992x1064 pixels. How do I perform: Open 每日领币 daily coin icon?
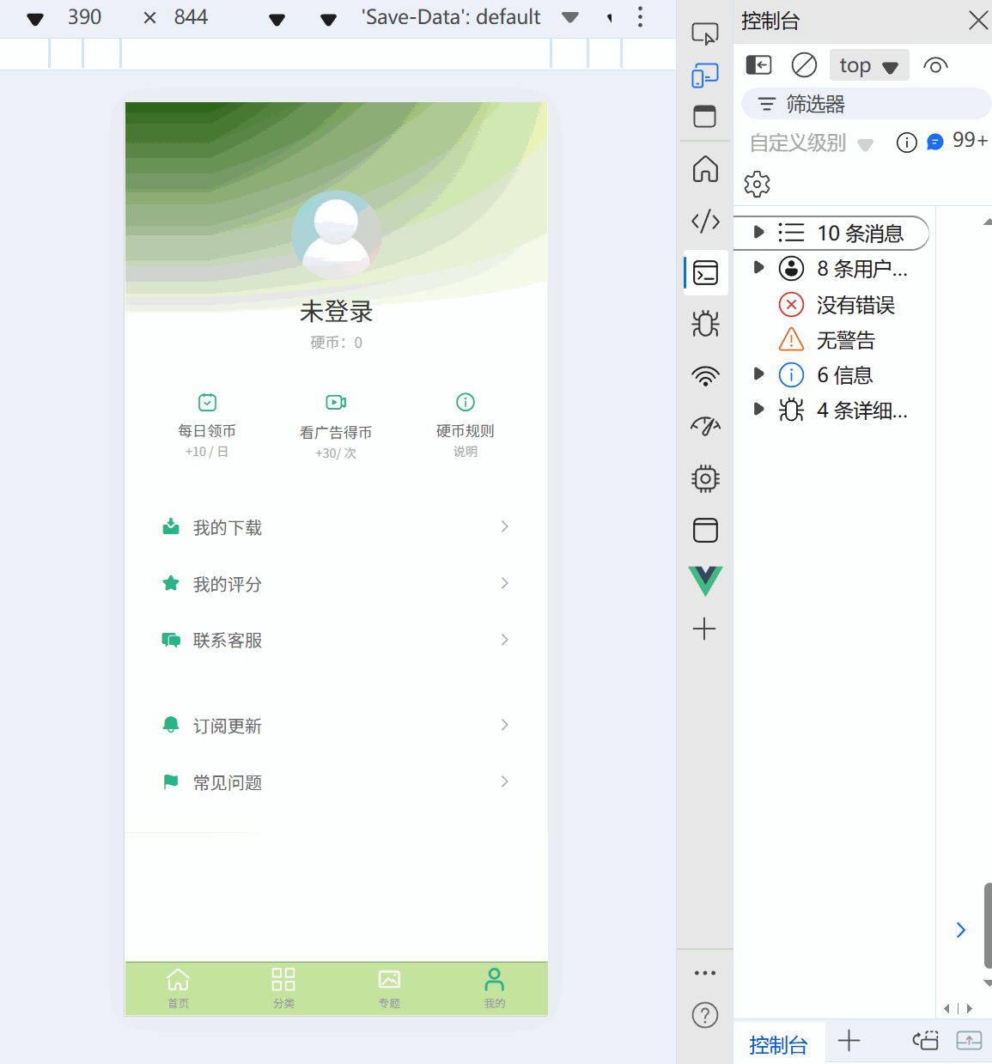[x=207, y=402]
